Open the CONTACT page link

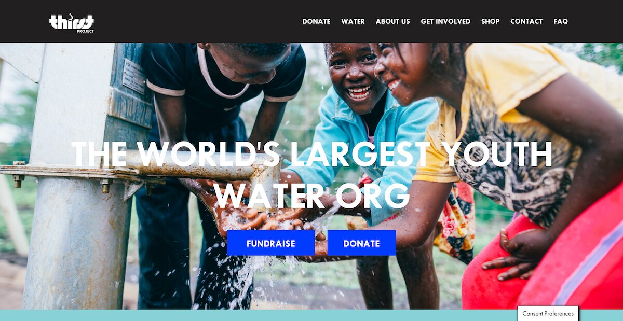pos(526,21)
